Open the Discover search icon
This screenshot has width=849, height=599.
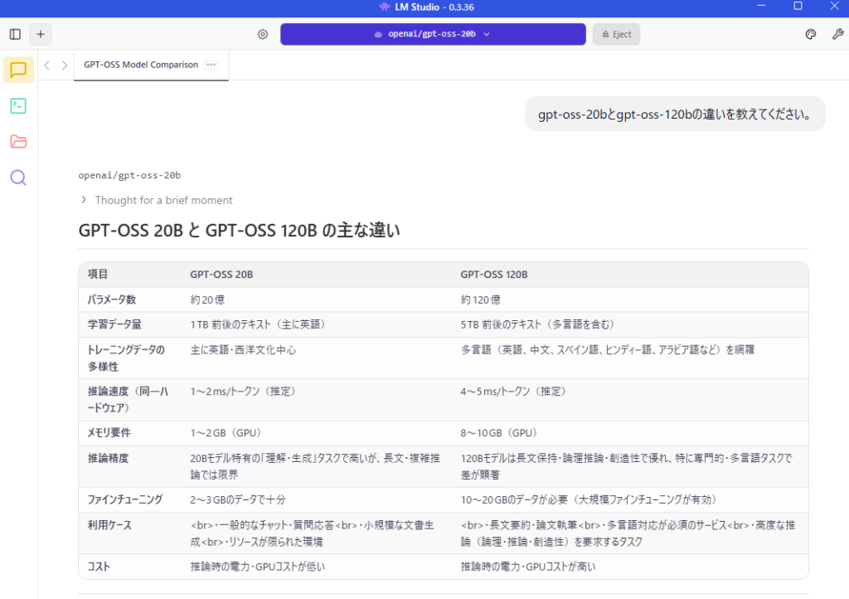[x=18, y=178]
